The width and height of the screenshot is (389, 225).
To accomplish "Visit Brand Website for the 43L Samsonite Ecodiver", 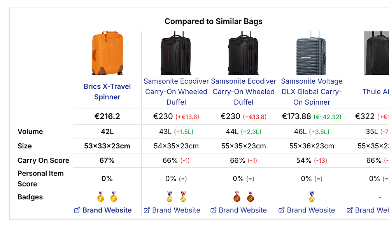I will 176,210.
